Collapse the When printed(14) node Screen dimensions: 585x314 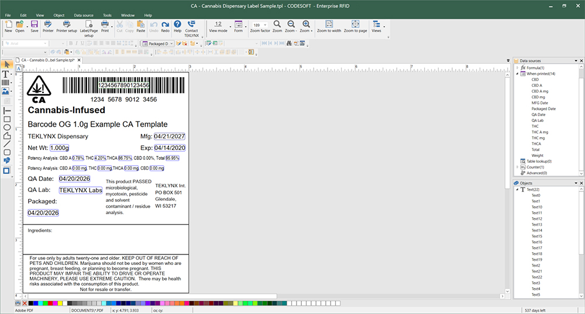[518, 74]
